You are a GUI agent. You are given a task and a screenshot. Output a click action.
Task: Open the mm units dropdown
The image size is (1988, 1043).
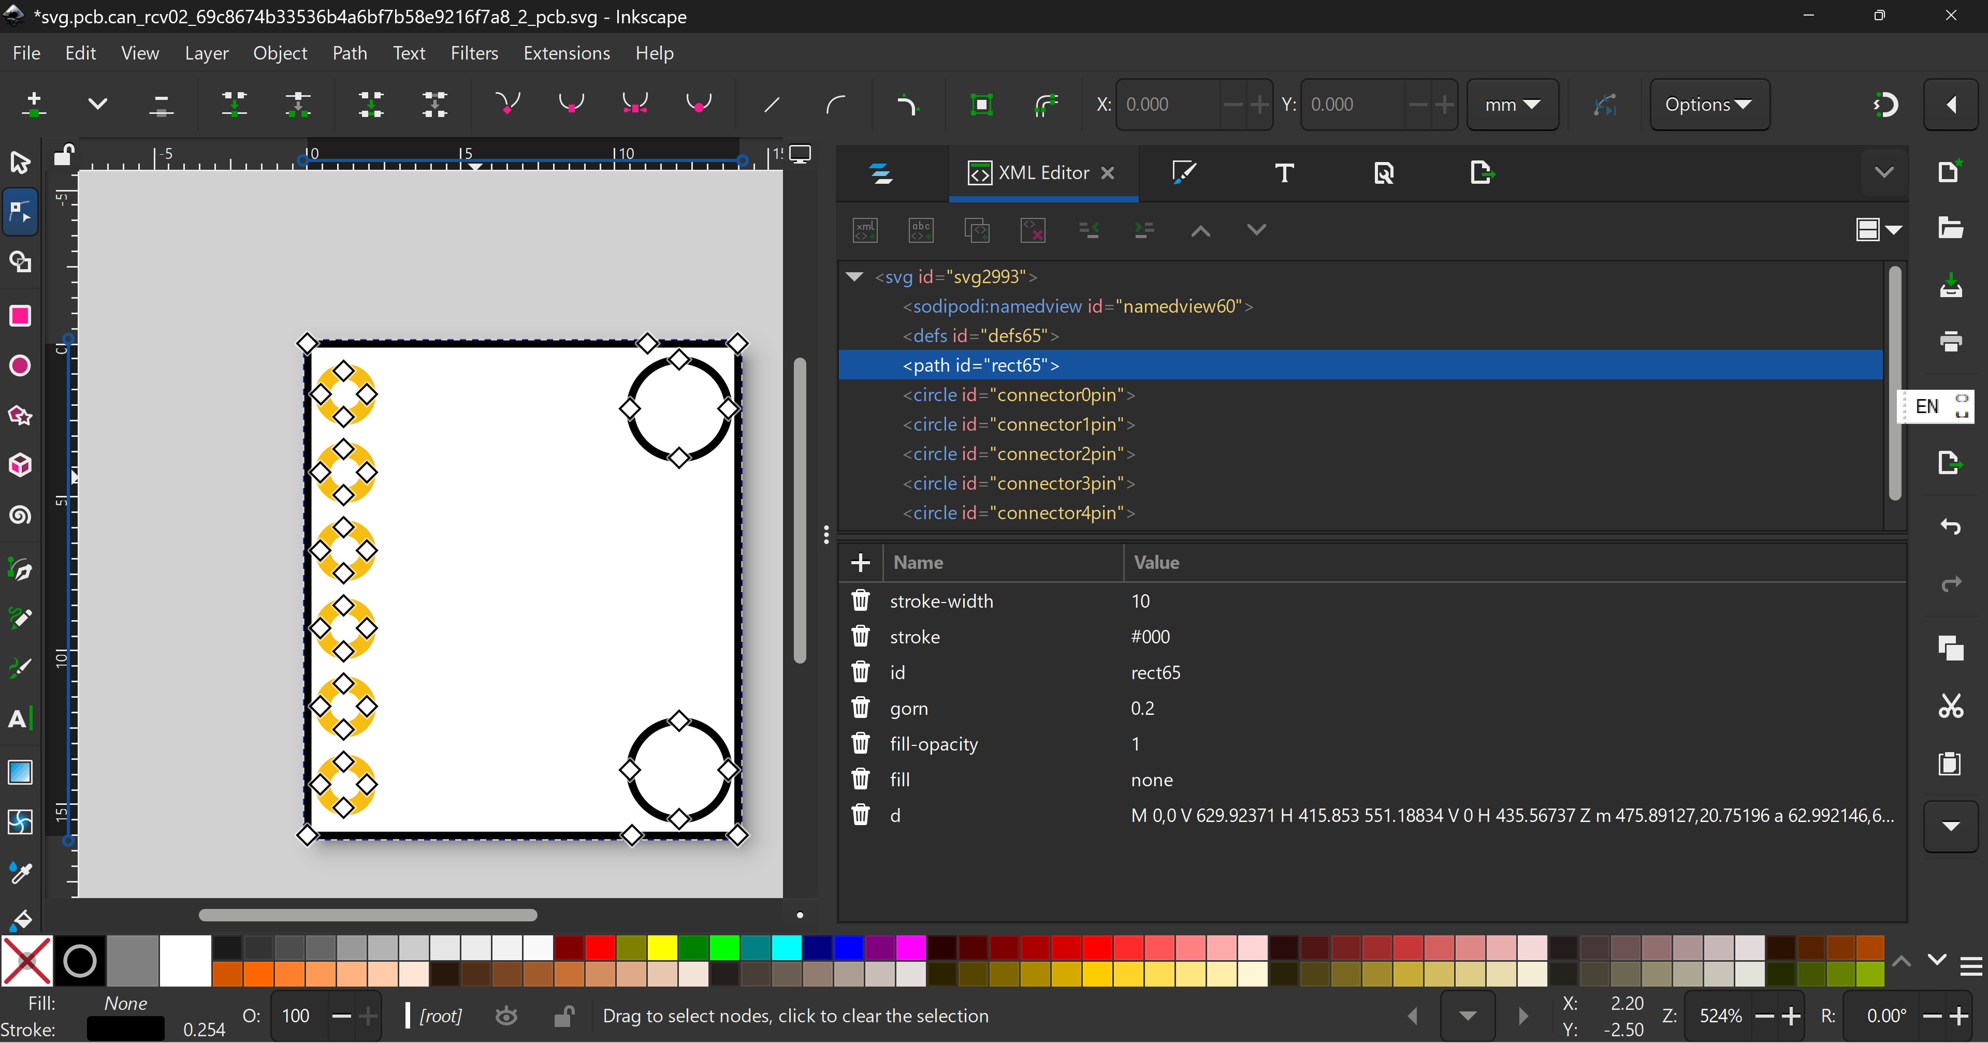pos(1512,104)
